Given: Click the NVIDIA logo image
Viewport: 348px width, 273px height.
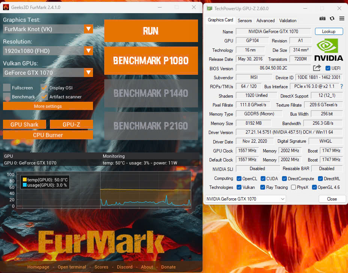Looking at the screenshot, I should pos(328,50).
